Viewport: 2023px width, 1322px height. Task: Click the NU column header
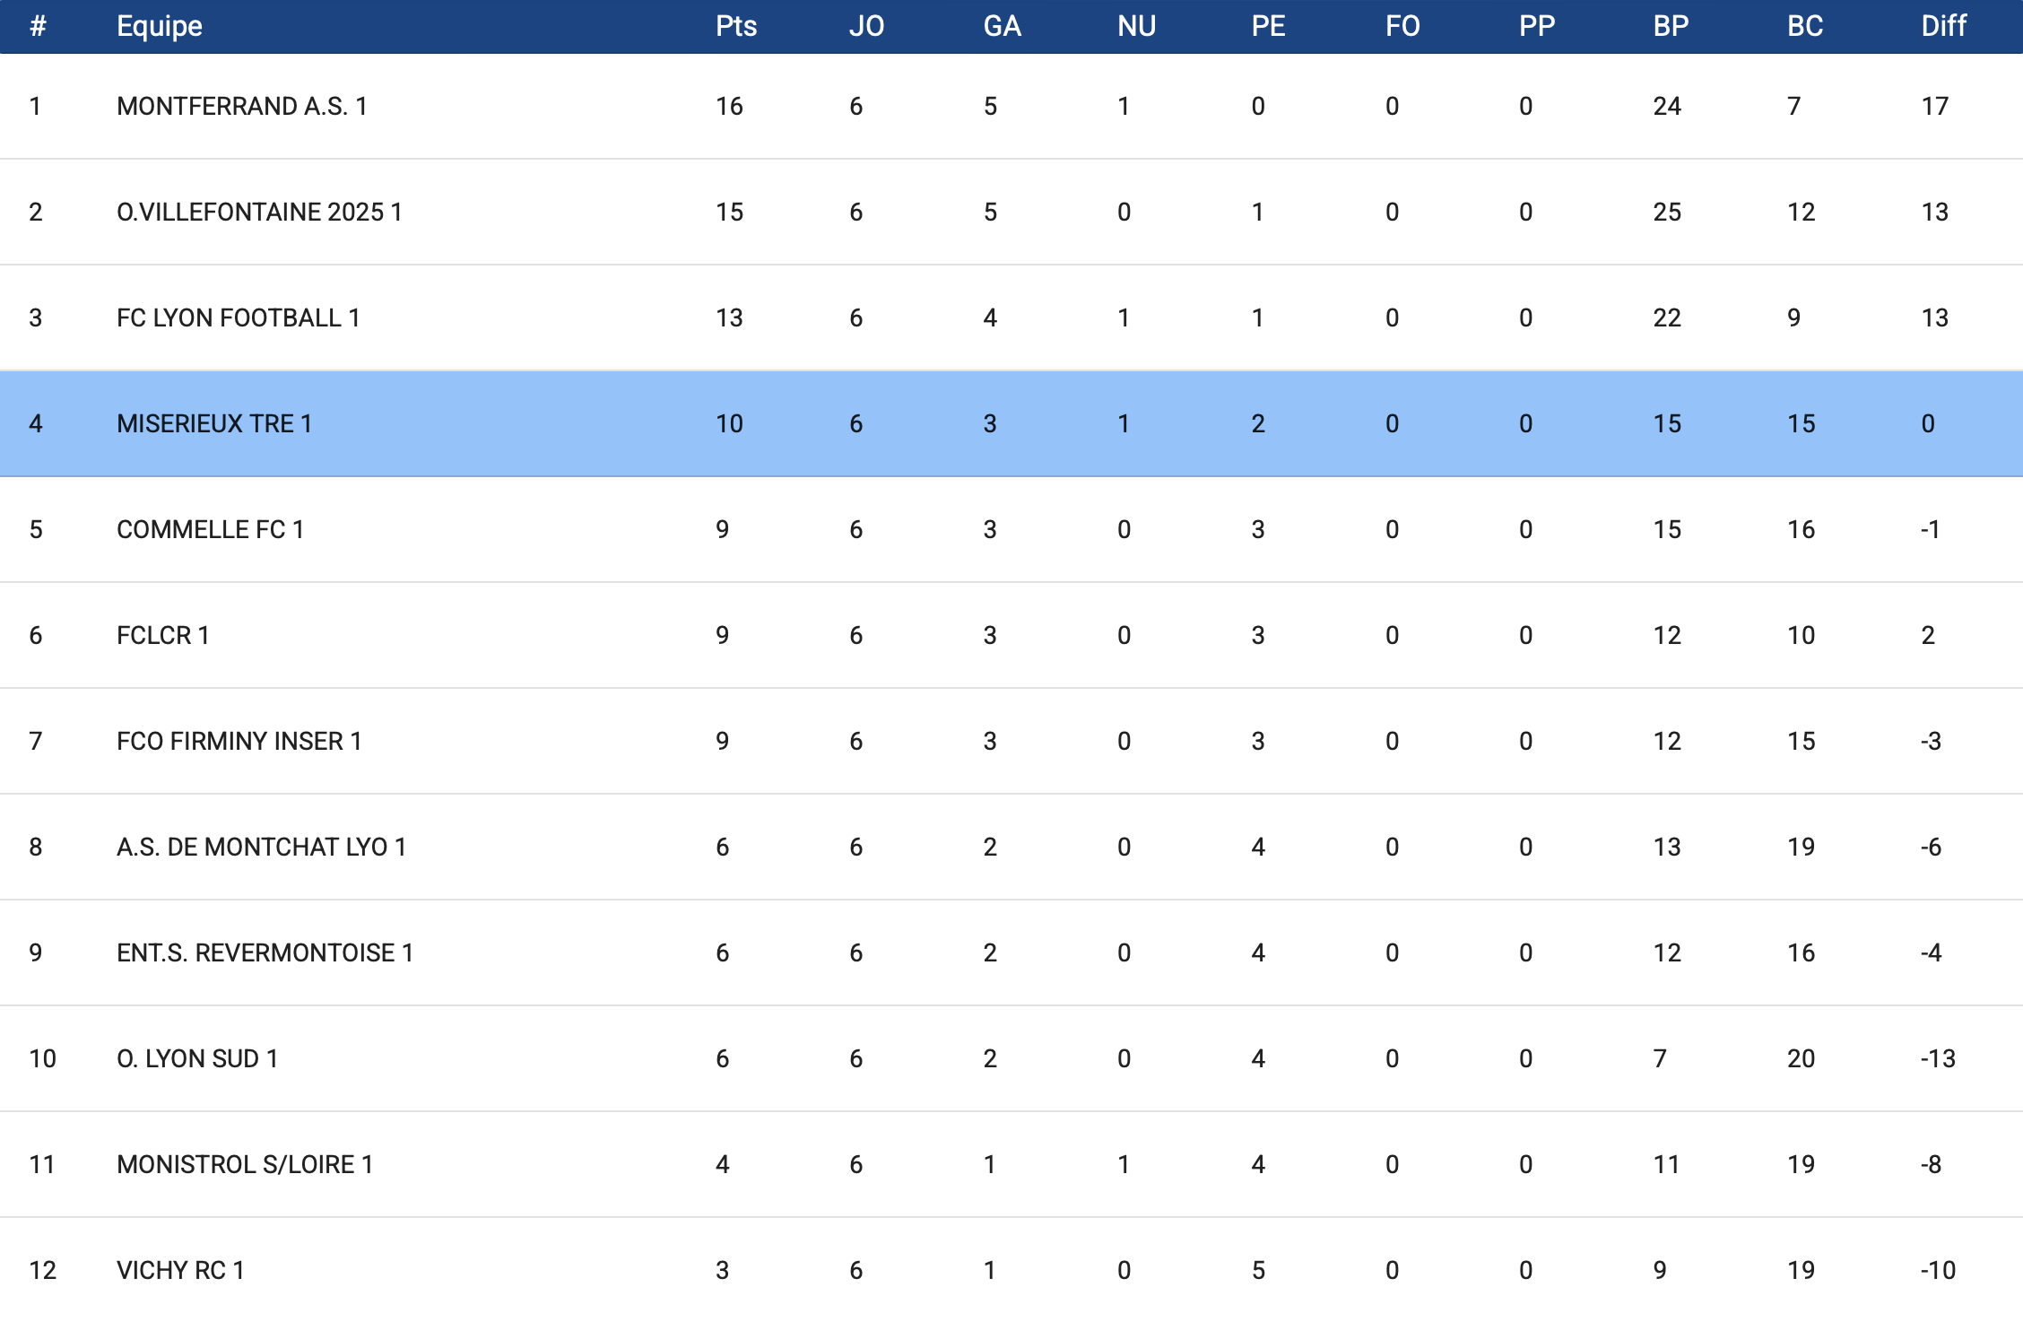point(1136,26)
